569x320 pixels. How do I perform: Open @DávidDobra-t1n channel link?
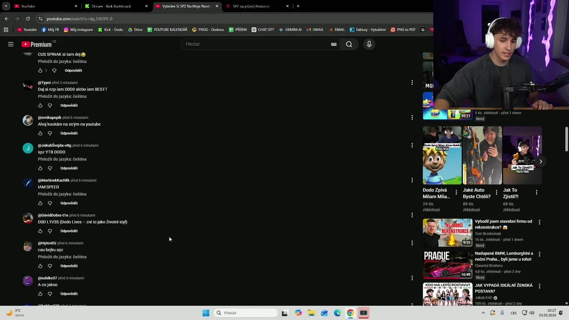click(x=53, y=215)
